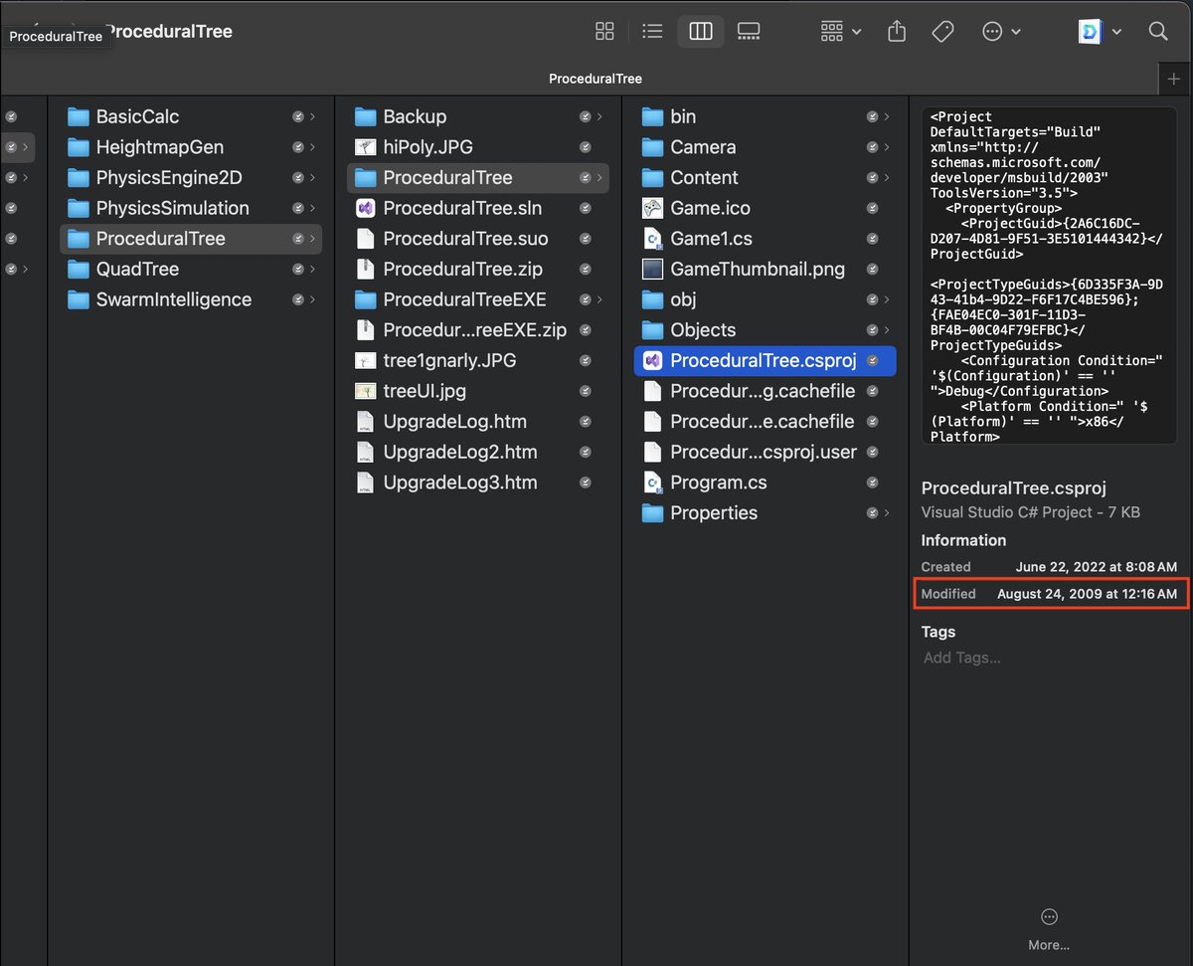Click the tree1gnarly.JPG thumbnail icon
This screenshot has height=966, width=1193.
(x=365, y=361)
